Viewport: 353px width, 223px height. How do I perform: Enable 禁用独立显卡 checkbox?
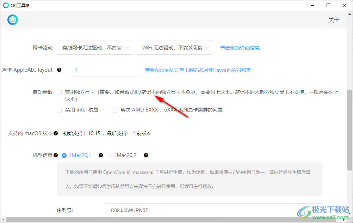[59, 92]
